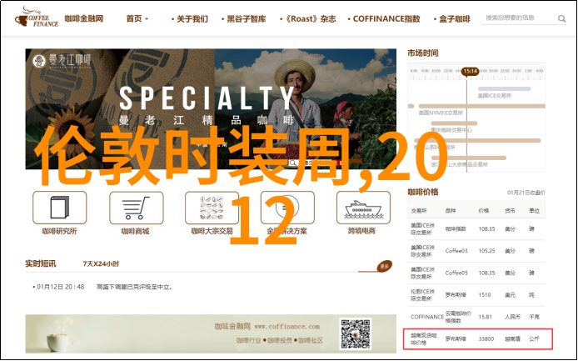This screenshot has height=361, width=578.
Task: Click the 市场时间 heading
Action: coord(423,53)
